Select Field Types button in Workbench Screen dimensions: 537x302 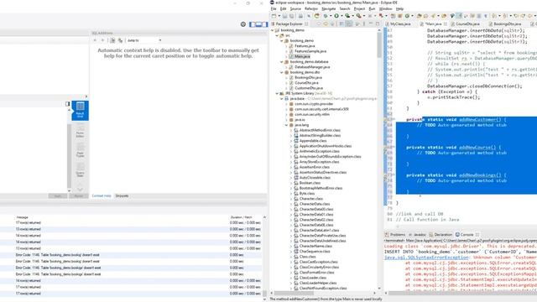(80, 151)
